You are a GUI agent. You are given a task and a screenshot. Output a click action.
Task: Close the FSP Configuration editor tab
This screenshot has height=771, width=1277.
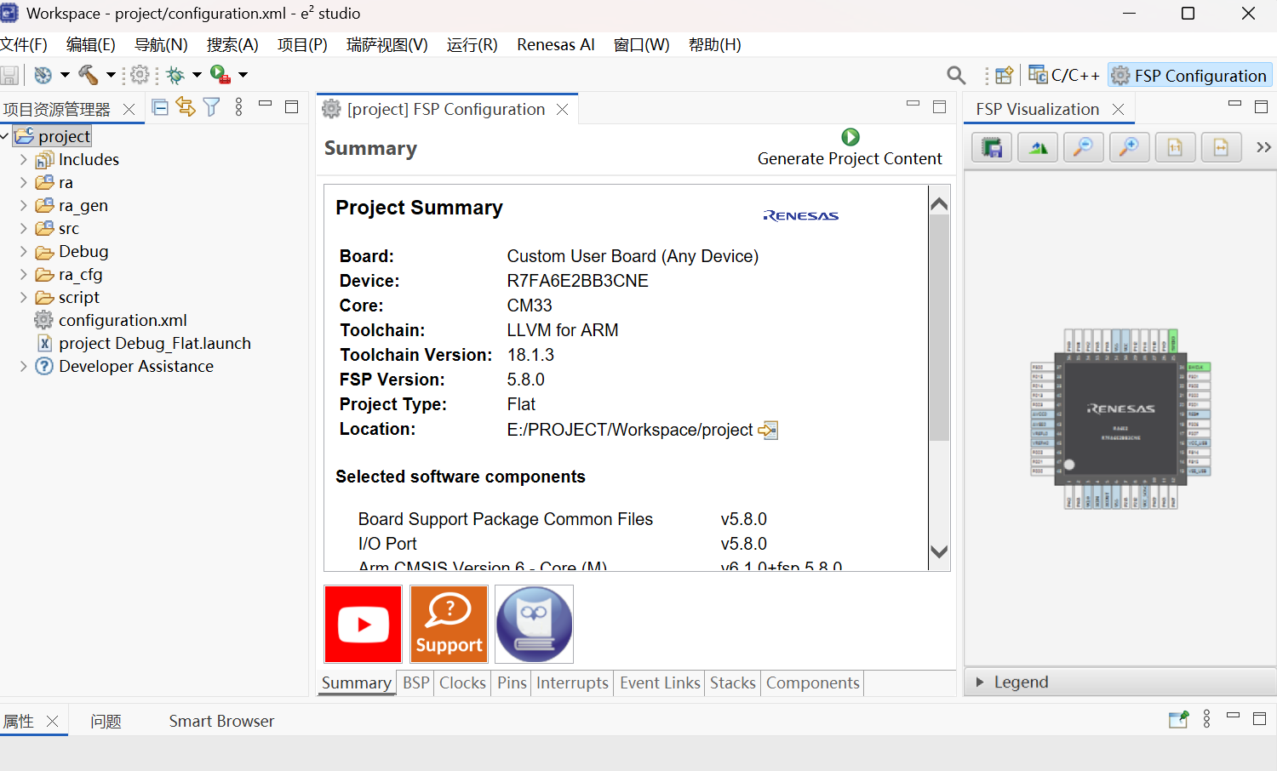tap(562, 109)
